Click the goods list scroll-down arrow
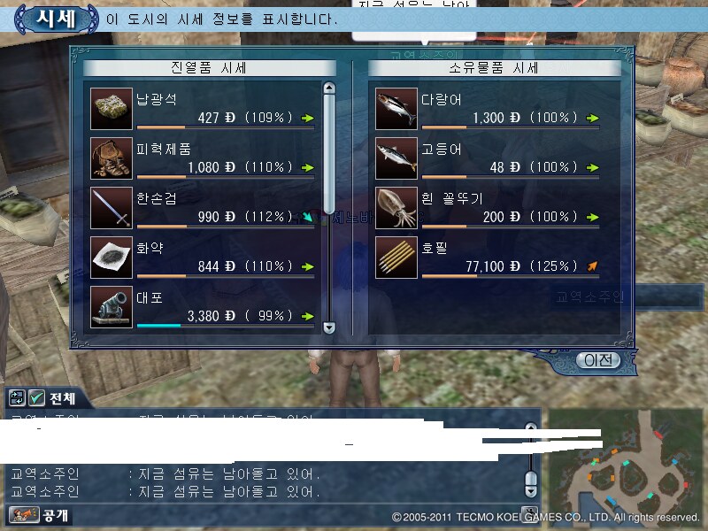 click(329, 327)
